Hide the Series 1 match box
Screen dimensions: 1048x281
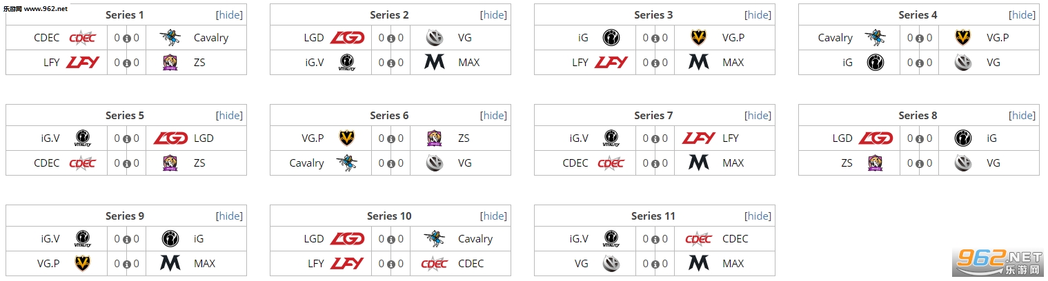[230, 15]
